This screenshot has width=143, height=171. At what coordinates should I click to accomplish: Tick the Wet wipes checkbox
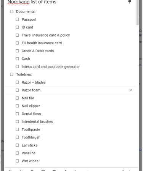pyautogui.click(x=17, y=161)
